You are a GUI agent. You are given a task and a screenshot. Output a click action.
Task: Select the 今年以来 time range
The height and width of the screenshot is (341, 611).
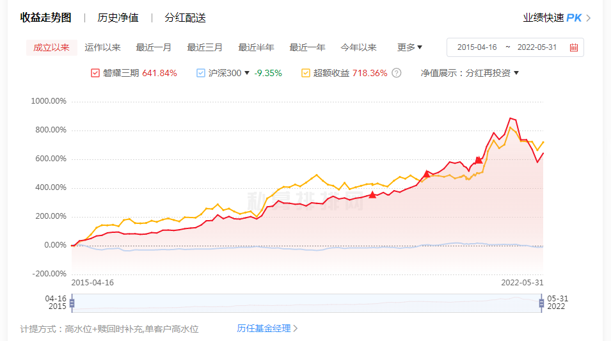point(358,47)
